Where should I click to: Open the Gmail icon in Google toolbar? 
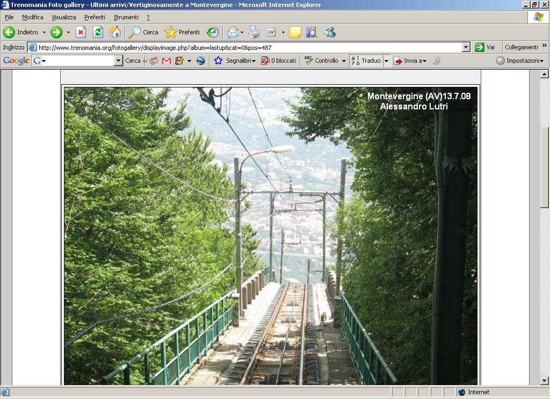click(167, 61)
